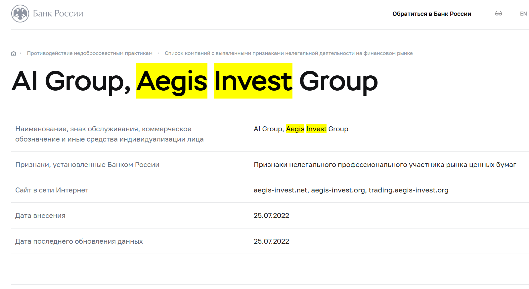The image size is (529, 289).
Task: Select label 'Сайт в сети Интернет'
Action: [x=52, y=190]
